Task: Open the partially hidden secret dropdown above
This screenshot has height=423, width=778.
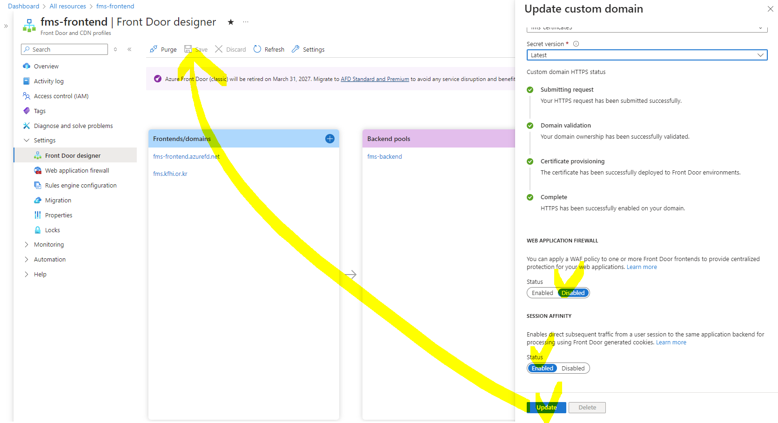Action: click(x=647, y=28)
